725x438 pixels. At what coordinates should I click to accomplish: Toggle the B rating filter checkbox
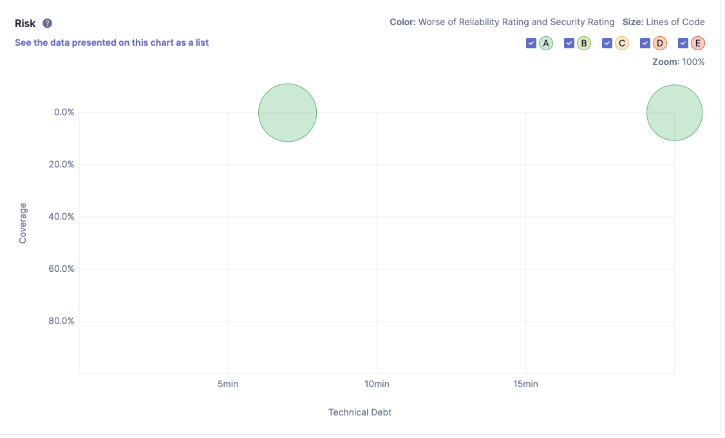[x=569, y=43]
